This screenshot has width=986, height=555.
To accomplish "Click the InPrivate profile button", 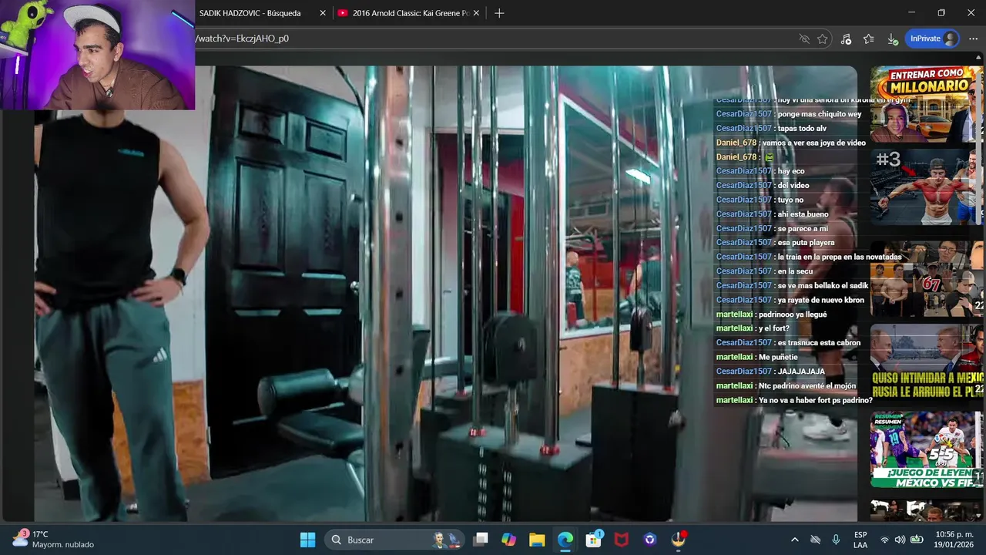I will (x=932, y=39).
